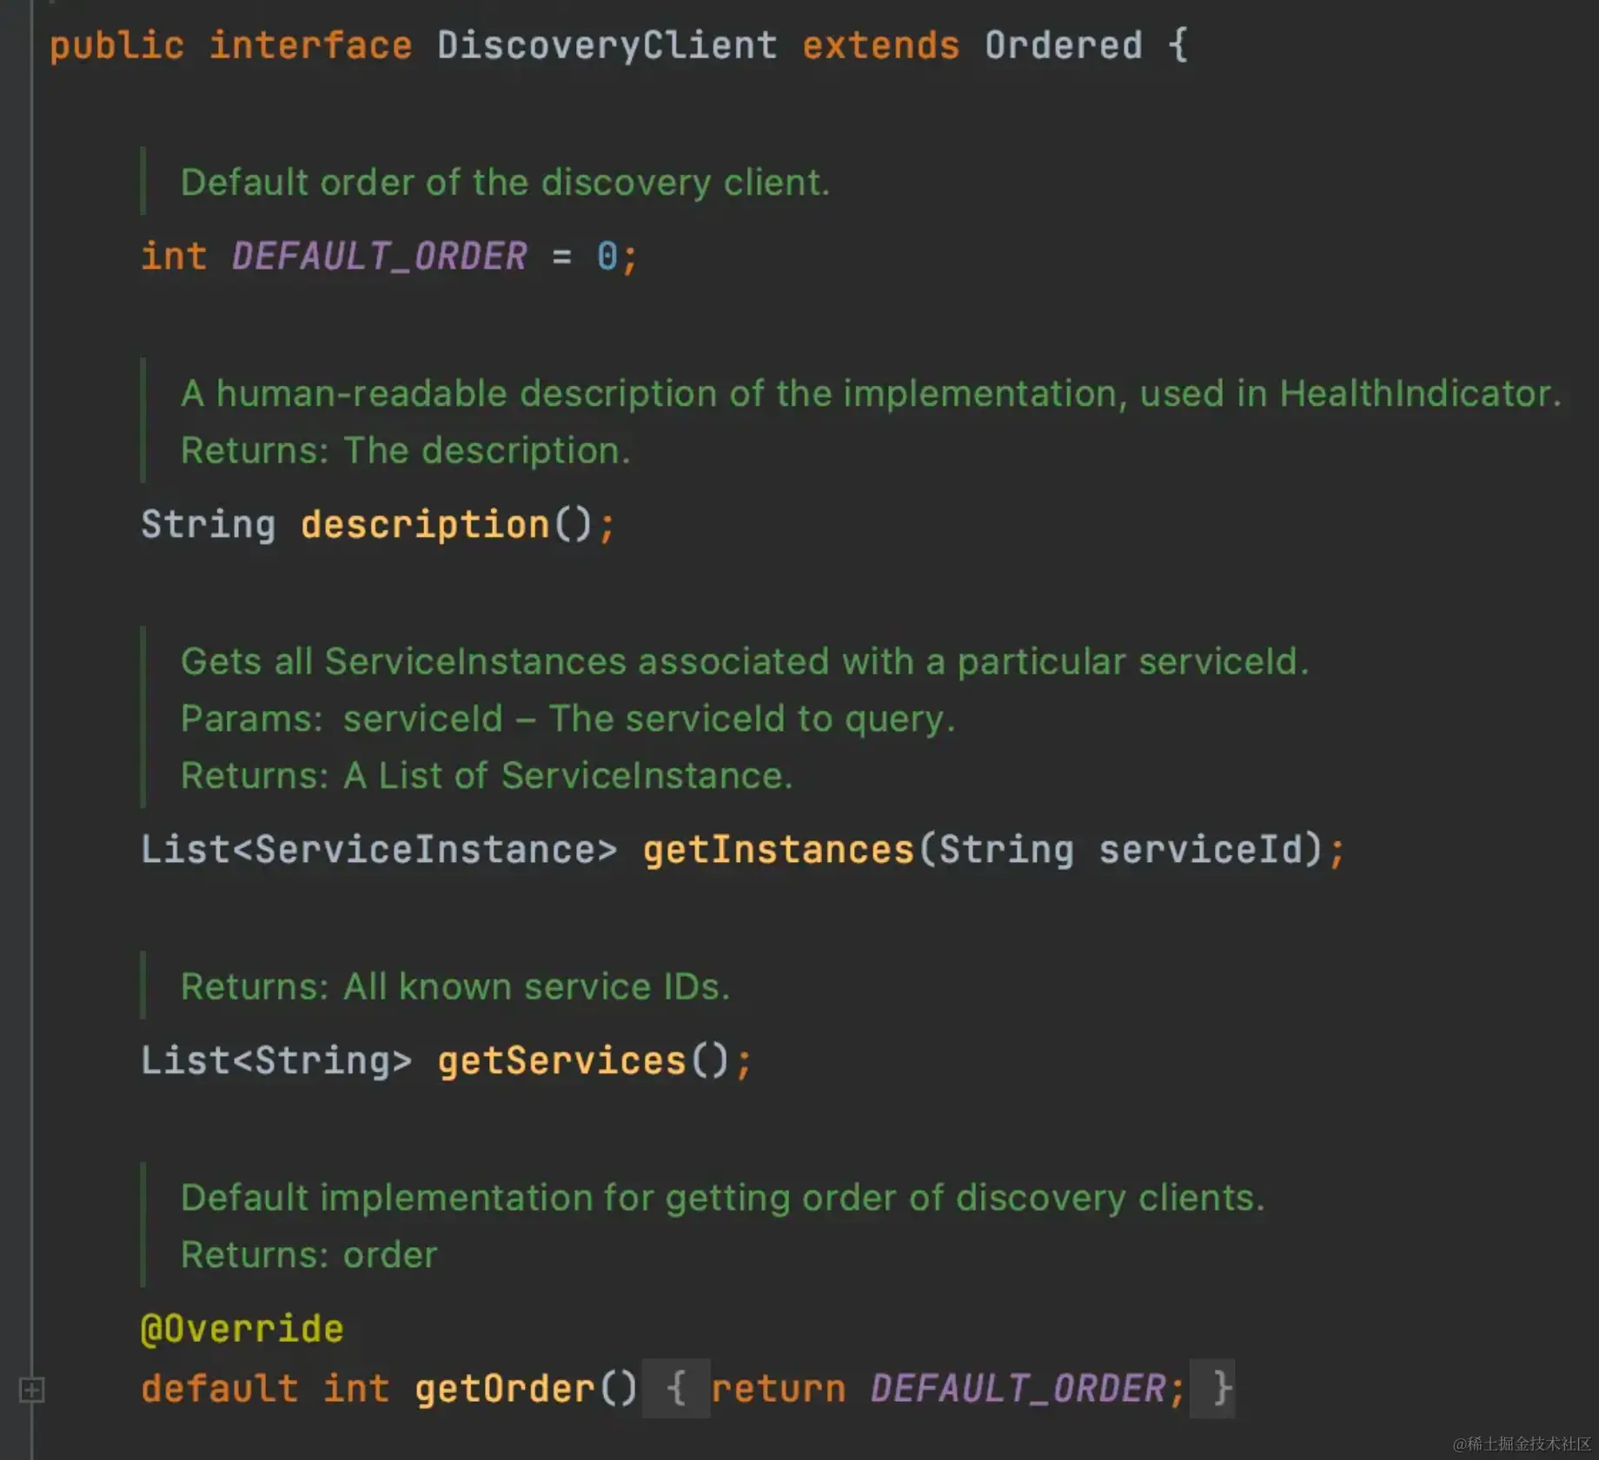1599x1460 pixels.
Task: Click the description() method name
Action: [x=425, y=525]
